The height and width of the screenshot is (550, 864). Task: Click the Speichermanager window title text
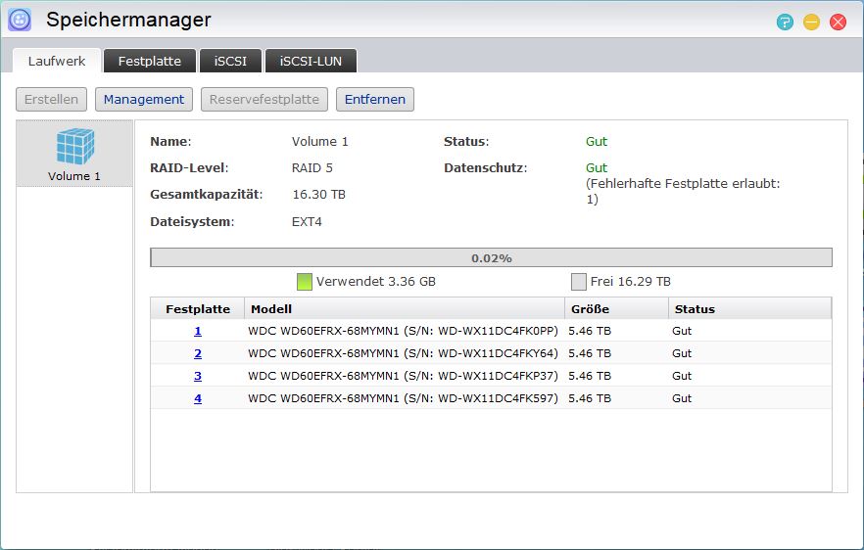tap(128, 20)
